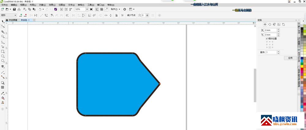Toggle full-screen preview icon
306x130 pixels.
click(x=91, y=9)
